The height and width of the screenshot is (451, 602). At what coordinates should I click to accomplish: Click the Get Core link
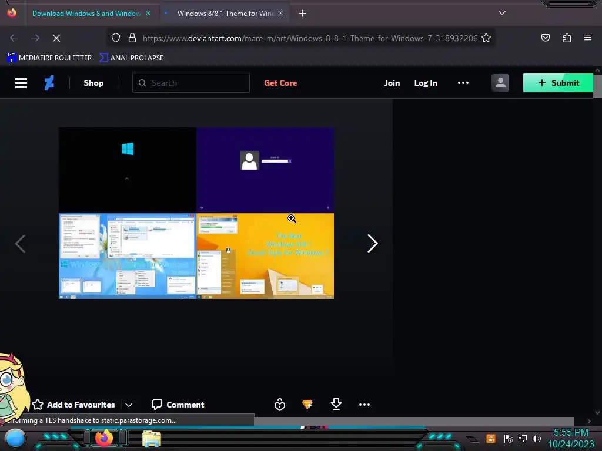coord(280,83)
